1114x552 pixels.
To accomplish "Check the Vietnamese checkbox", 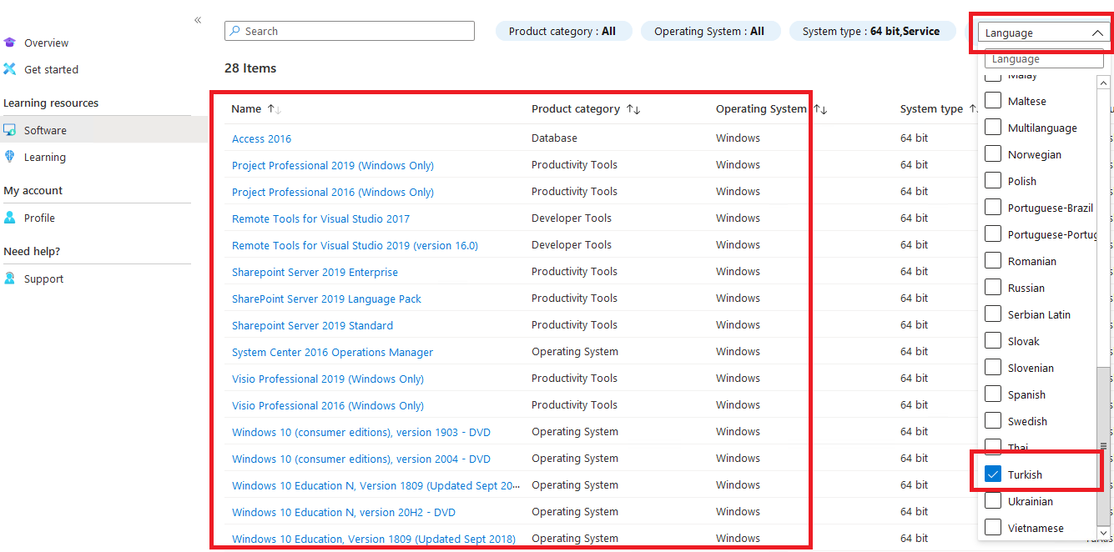I will coord(993,528).
